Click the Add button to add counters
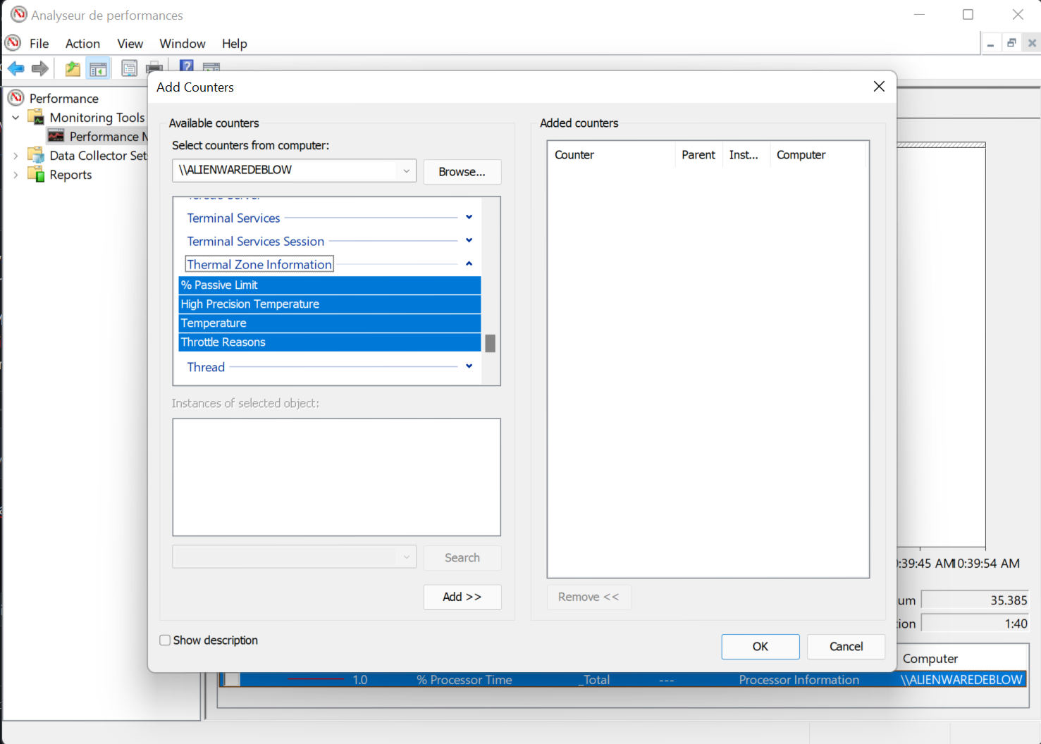Screen dimensions: 1041x744 pyautogui.click(x=462, y=597)
